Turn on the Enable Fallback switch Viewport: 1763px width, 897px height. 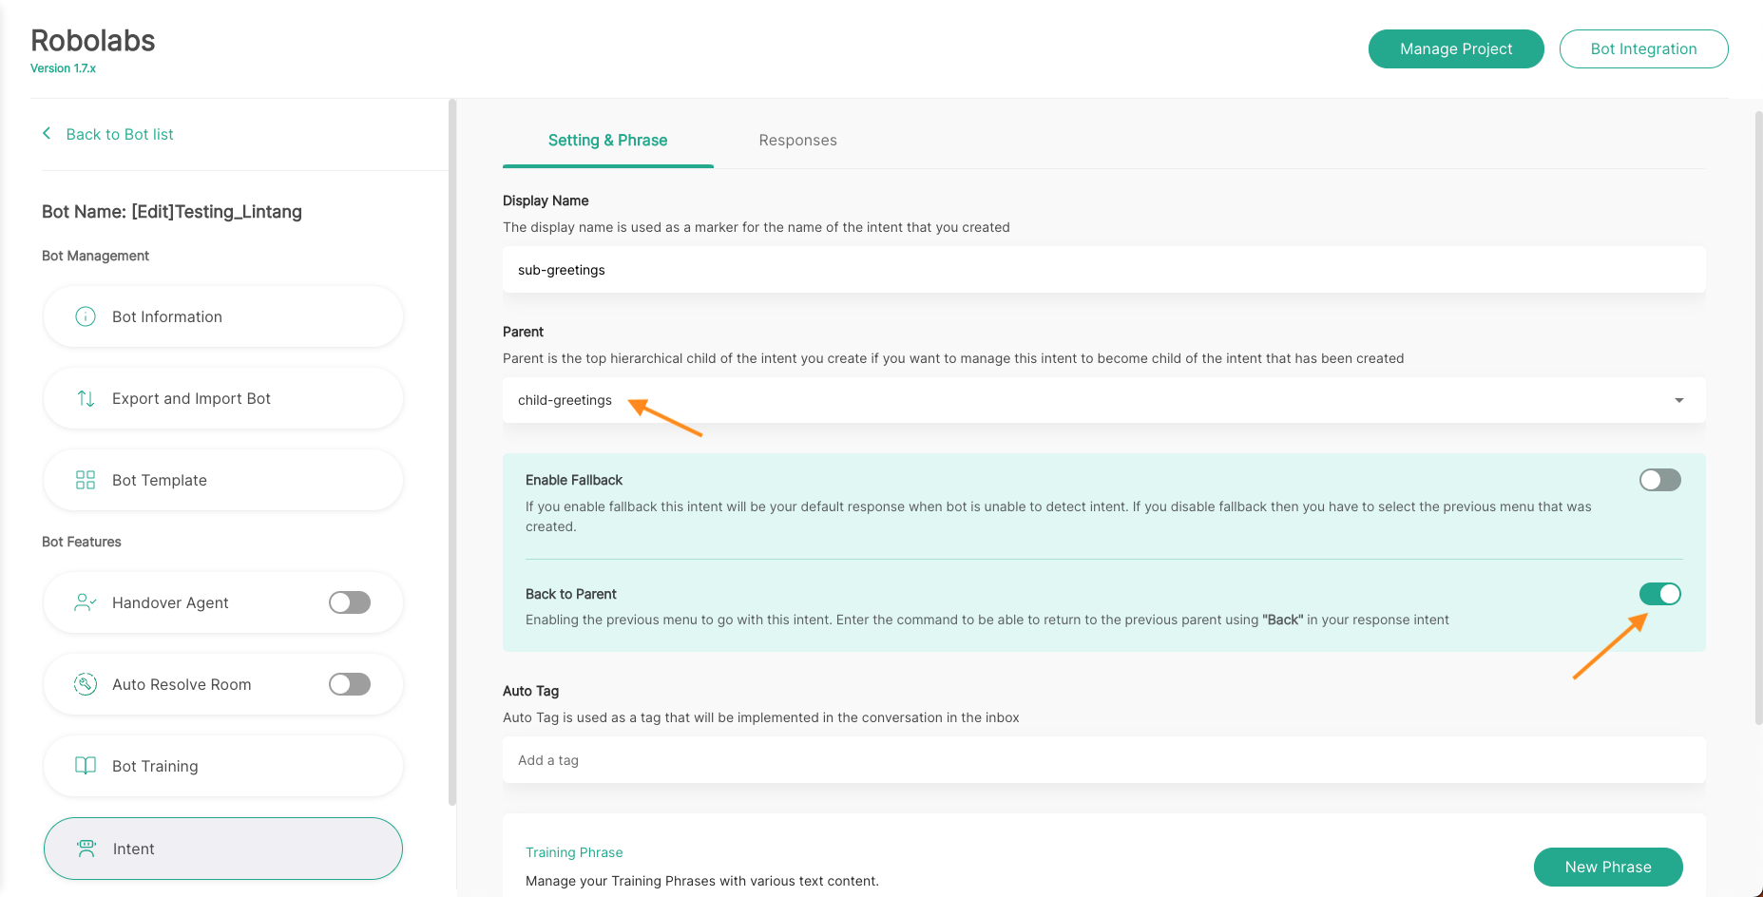1659,480
